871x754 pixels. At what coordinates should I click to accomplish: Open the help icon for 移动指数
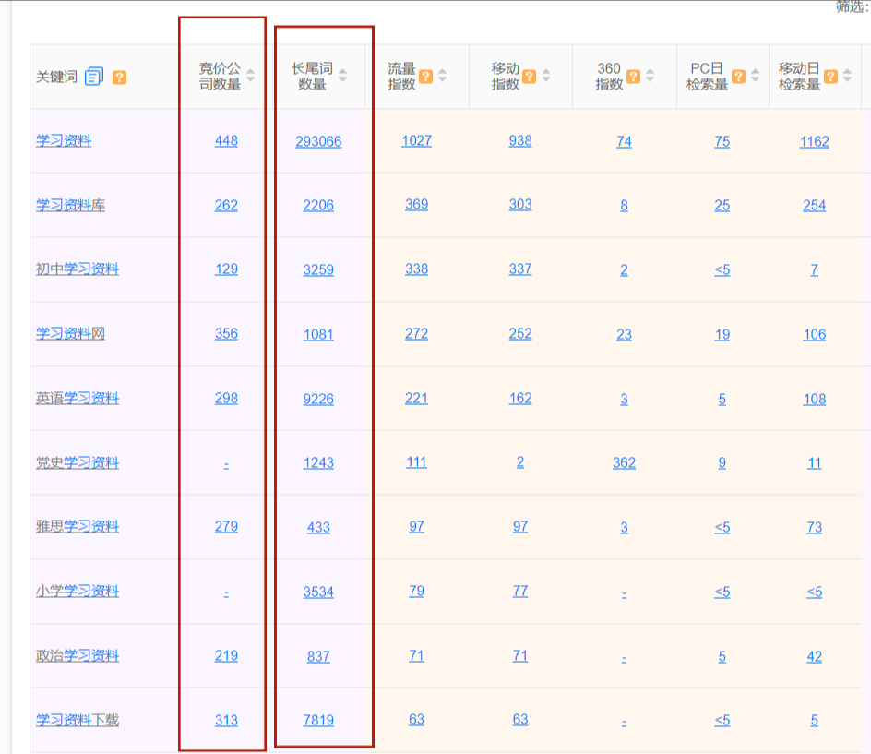[x=530, y=77]
